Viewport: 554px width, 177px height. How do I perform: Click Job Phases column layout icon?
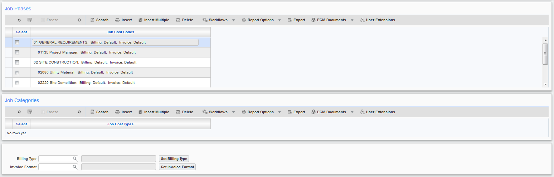[x=30, y=20]
